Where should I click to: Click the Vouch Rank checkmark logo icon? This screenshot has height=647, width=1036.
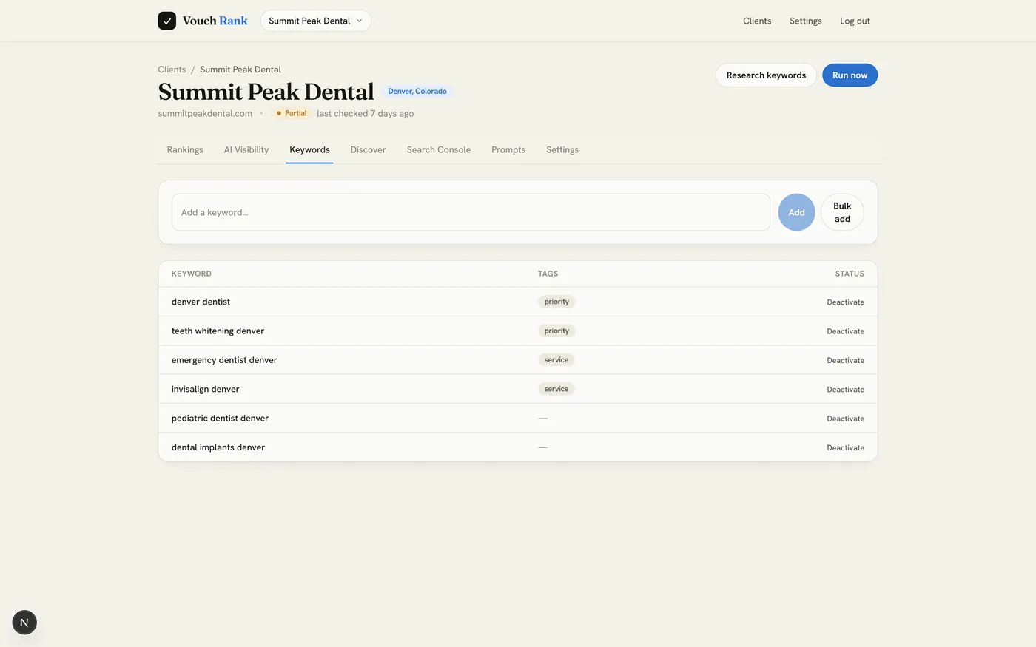[166, 21]
